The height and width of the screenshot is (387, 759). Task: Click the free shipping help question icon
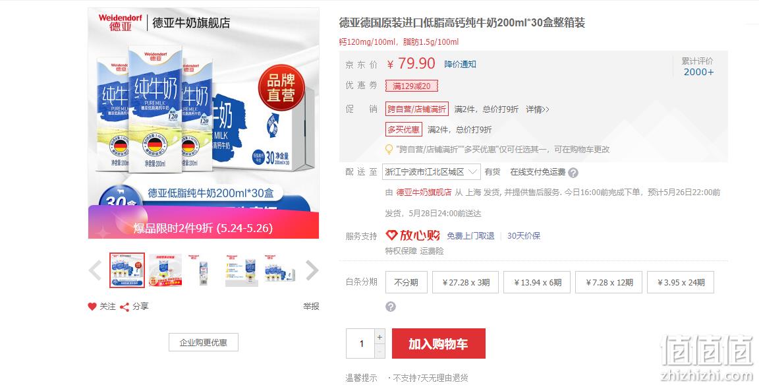(x=573, y=173)
